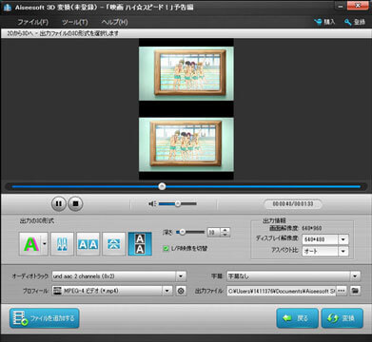The width and height of the screenshot is (372, 342).
Task: Adjust the volume slider
Action: pyautogui.click(x=178, y=203)
